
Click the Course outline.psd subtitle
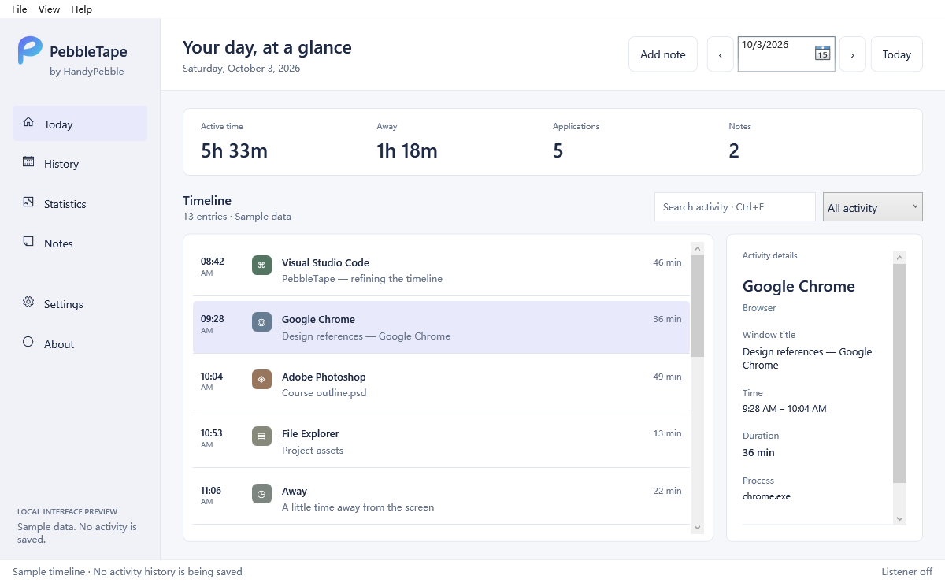(x=324, y=392)
